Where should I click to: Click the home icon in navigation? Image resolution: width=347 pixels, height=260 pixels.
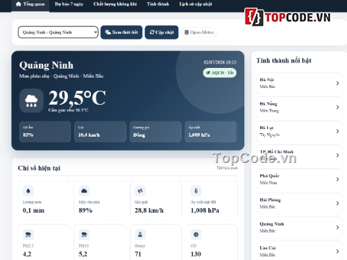click(x=19, y=4)
